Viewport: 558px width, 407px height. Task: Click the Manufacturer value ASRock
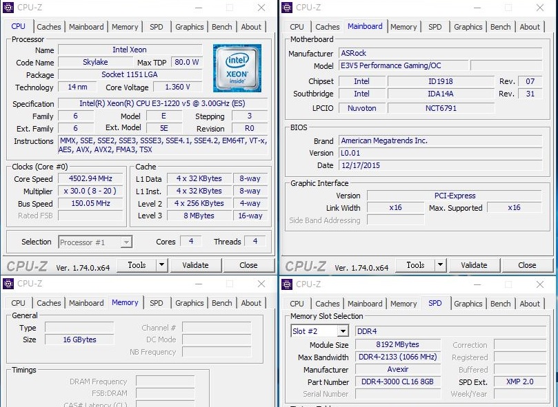point(441,53)
